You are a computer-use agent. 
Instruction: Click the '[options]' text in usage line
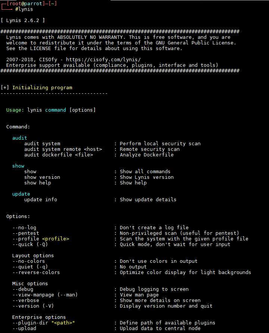83,110
